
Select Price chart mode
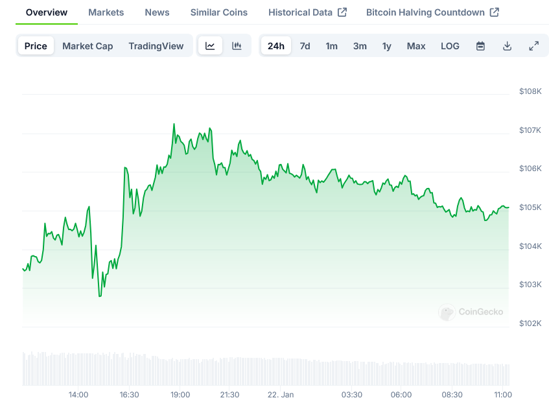36,46
